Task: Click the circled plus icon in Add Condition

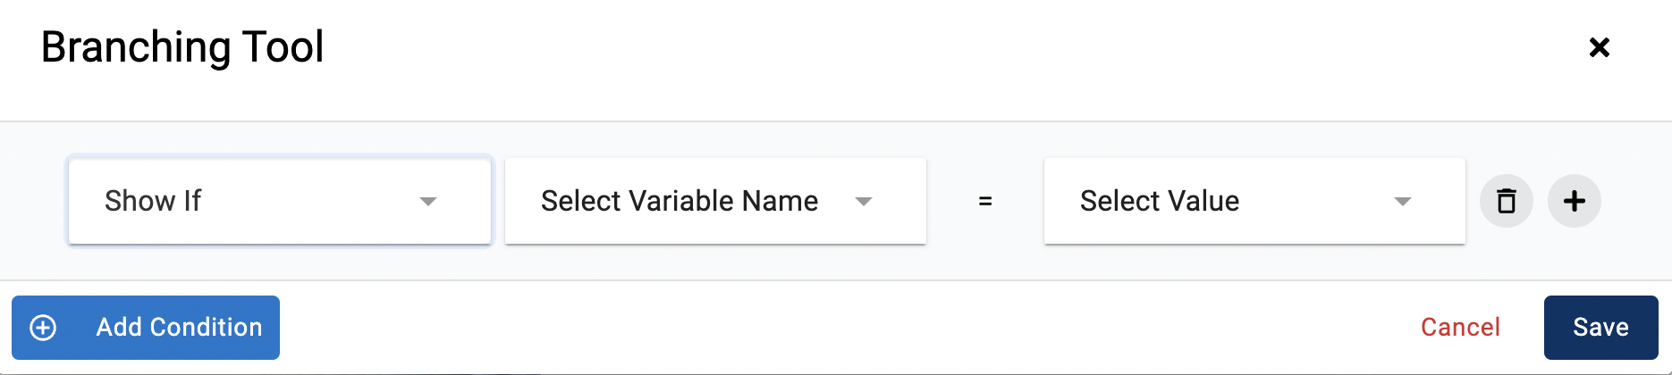Action: tap(43, 328)
